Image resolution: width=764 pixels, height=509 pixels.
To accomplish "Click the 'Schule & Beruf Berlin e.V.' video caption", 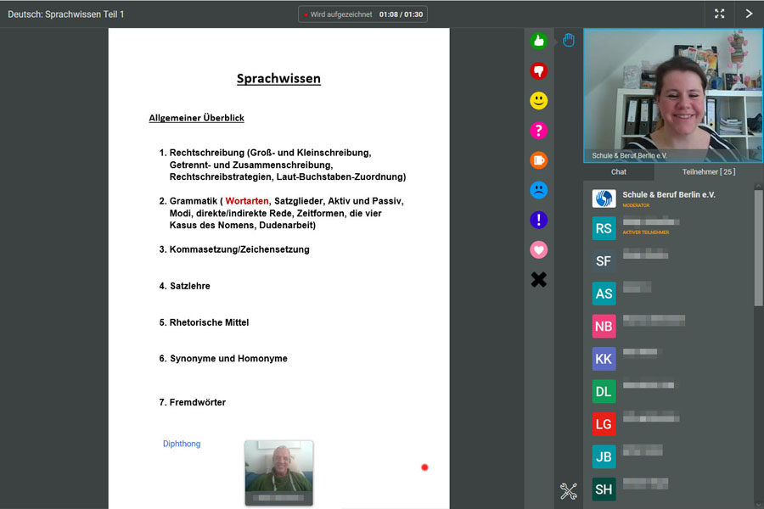I will (629, 155).
